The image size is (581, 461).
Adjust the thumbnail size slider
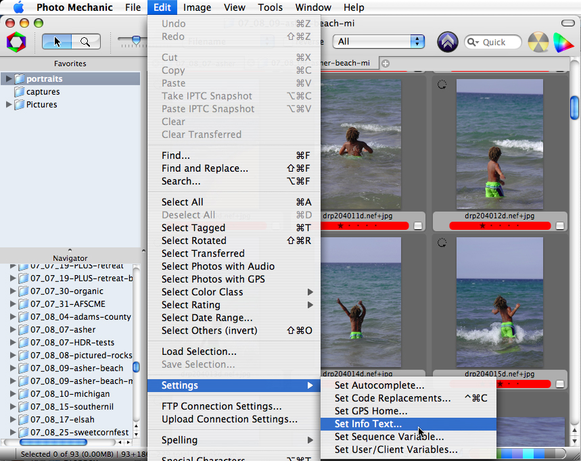[x=137, y=40]
